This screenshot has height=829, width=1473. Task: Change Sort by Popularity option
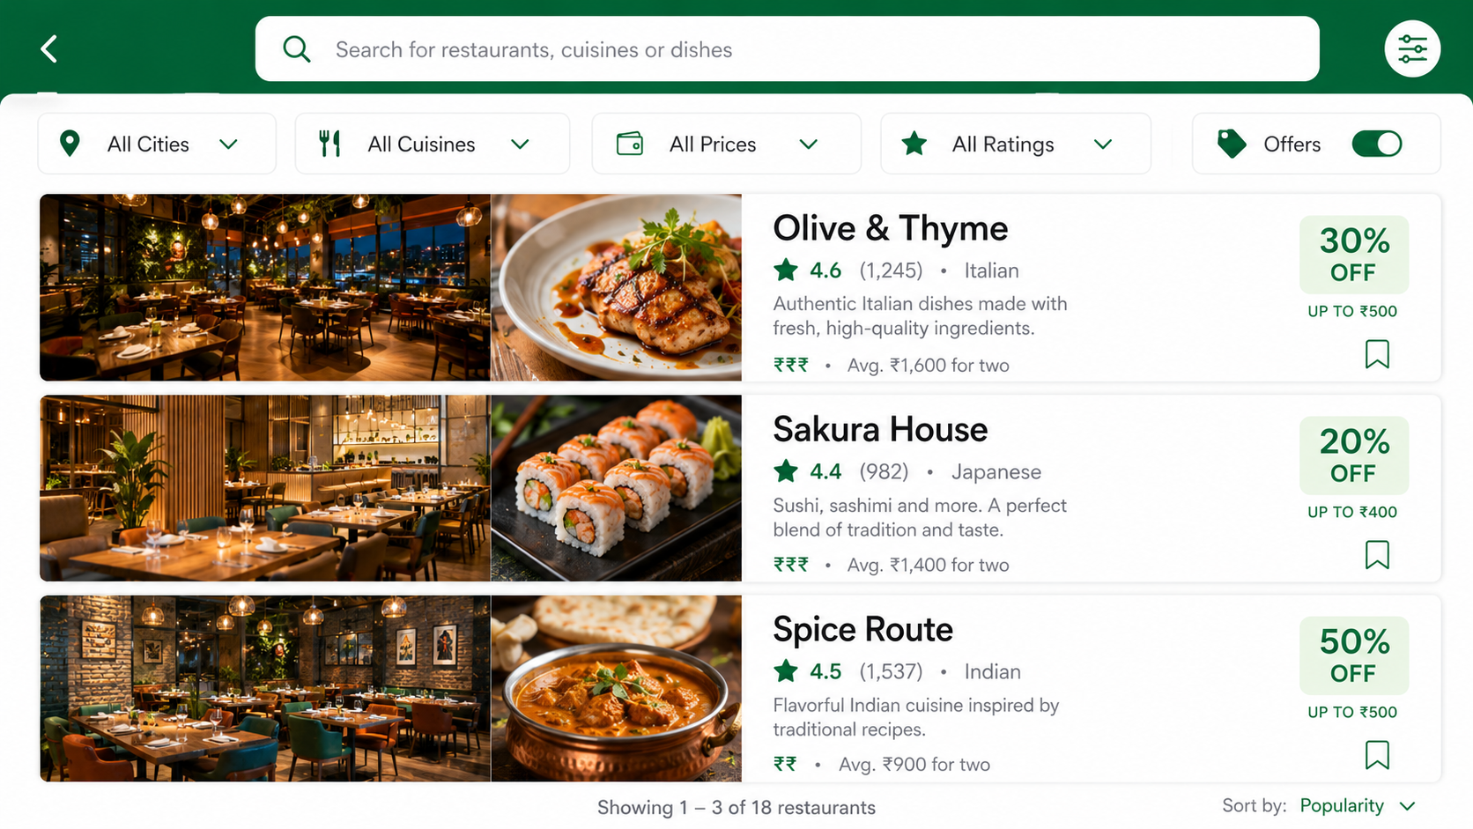1357,806
